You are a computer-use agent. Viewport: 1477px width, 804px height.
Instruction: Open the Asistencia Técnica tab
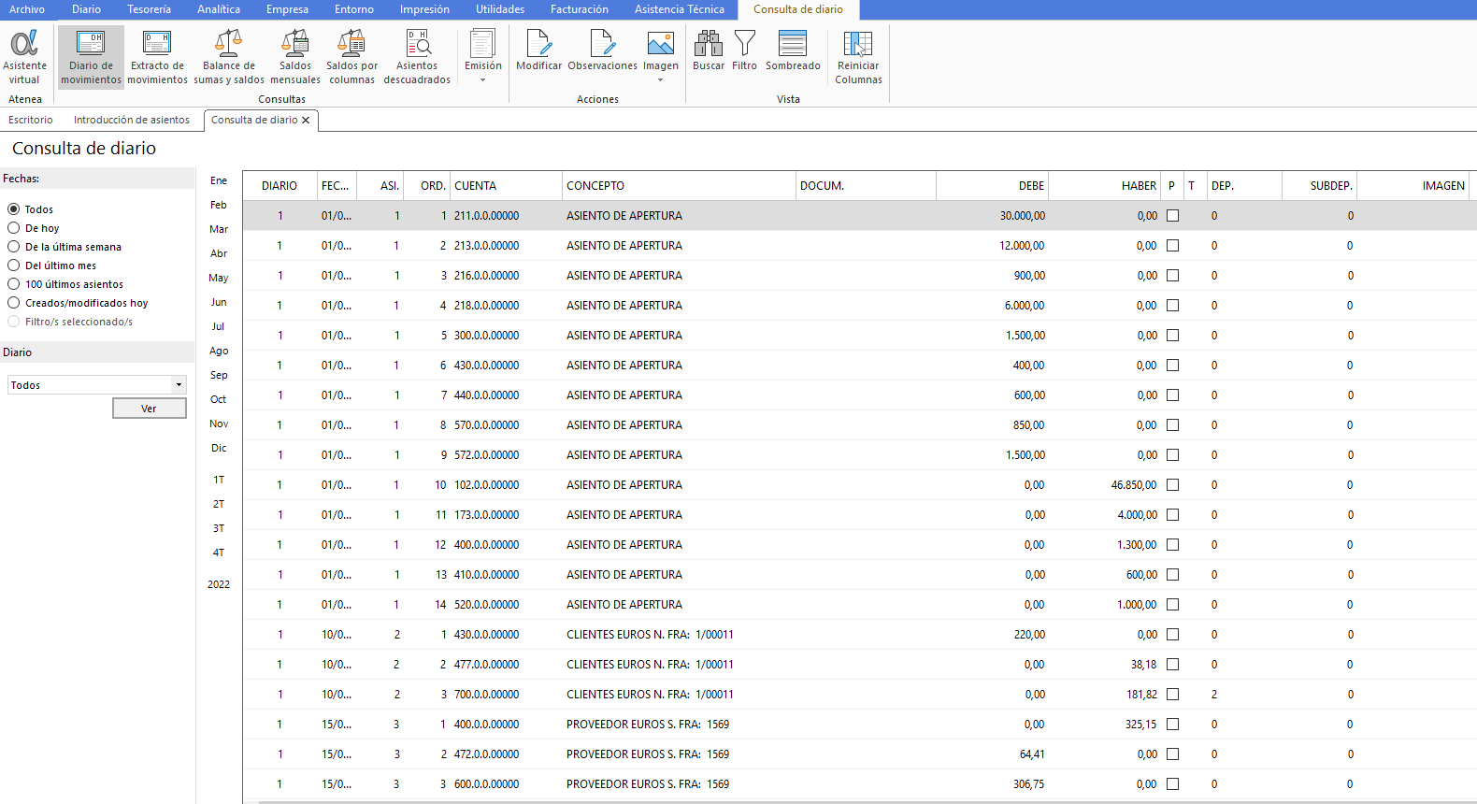coord(680,9)
